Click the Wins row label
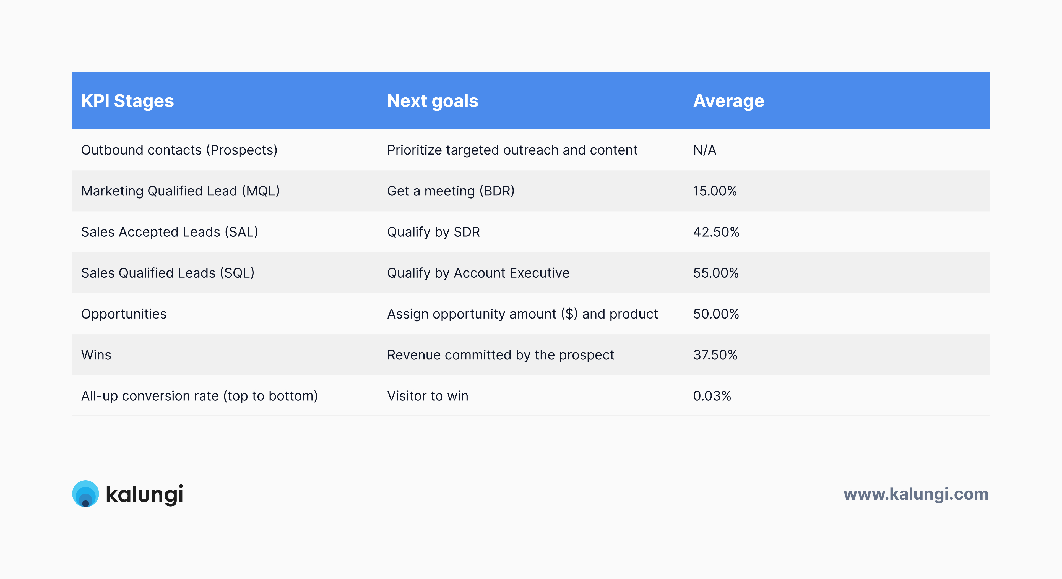The width and height of the screenshot is (1062, 579). (96, 355)
